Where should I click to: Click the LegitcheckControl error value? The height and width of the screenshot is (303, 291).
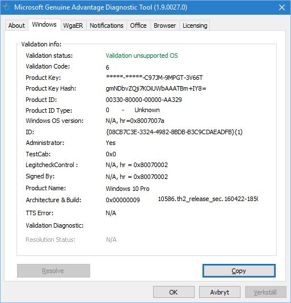point(137,165)
